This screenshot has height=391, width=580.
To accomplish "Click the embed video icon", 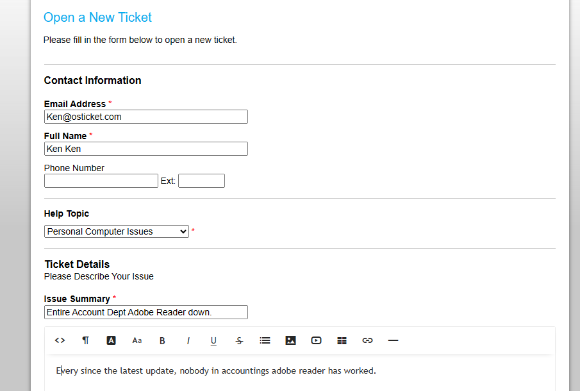I will pyautogui.click(x=316, y=340).
